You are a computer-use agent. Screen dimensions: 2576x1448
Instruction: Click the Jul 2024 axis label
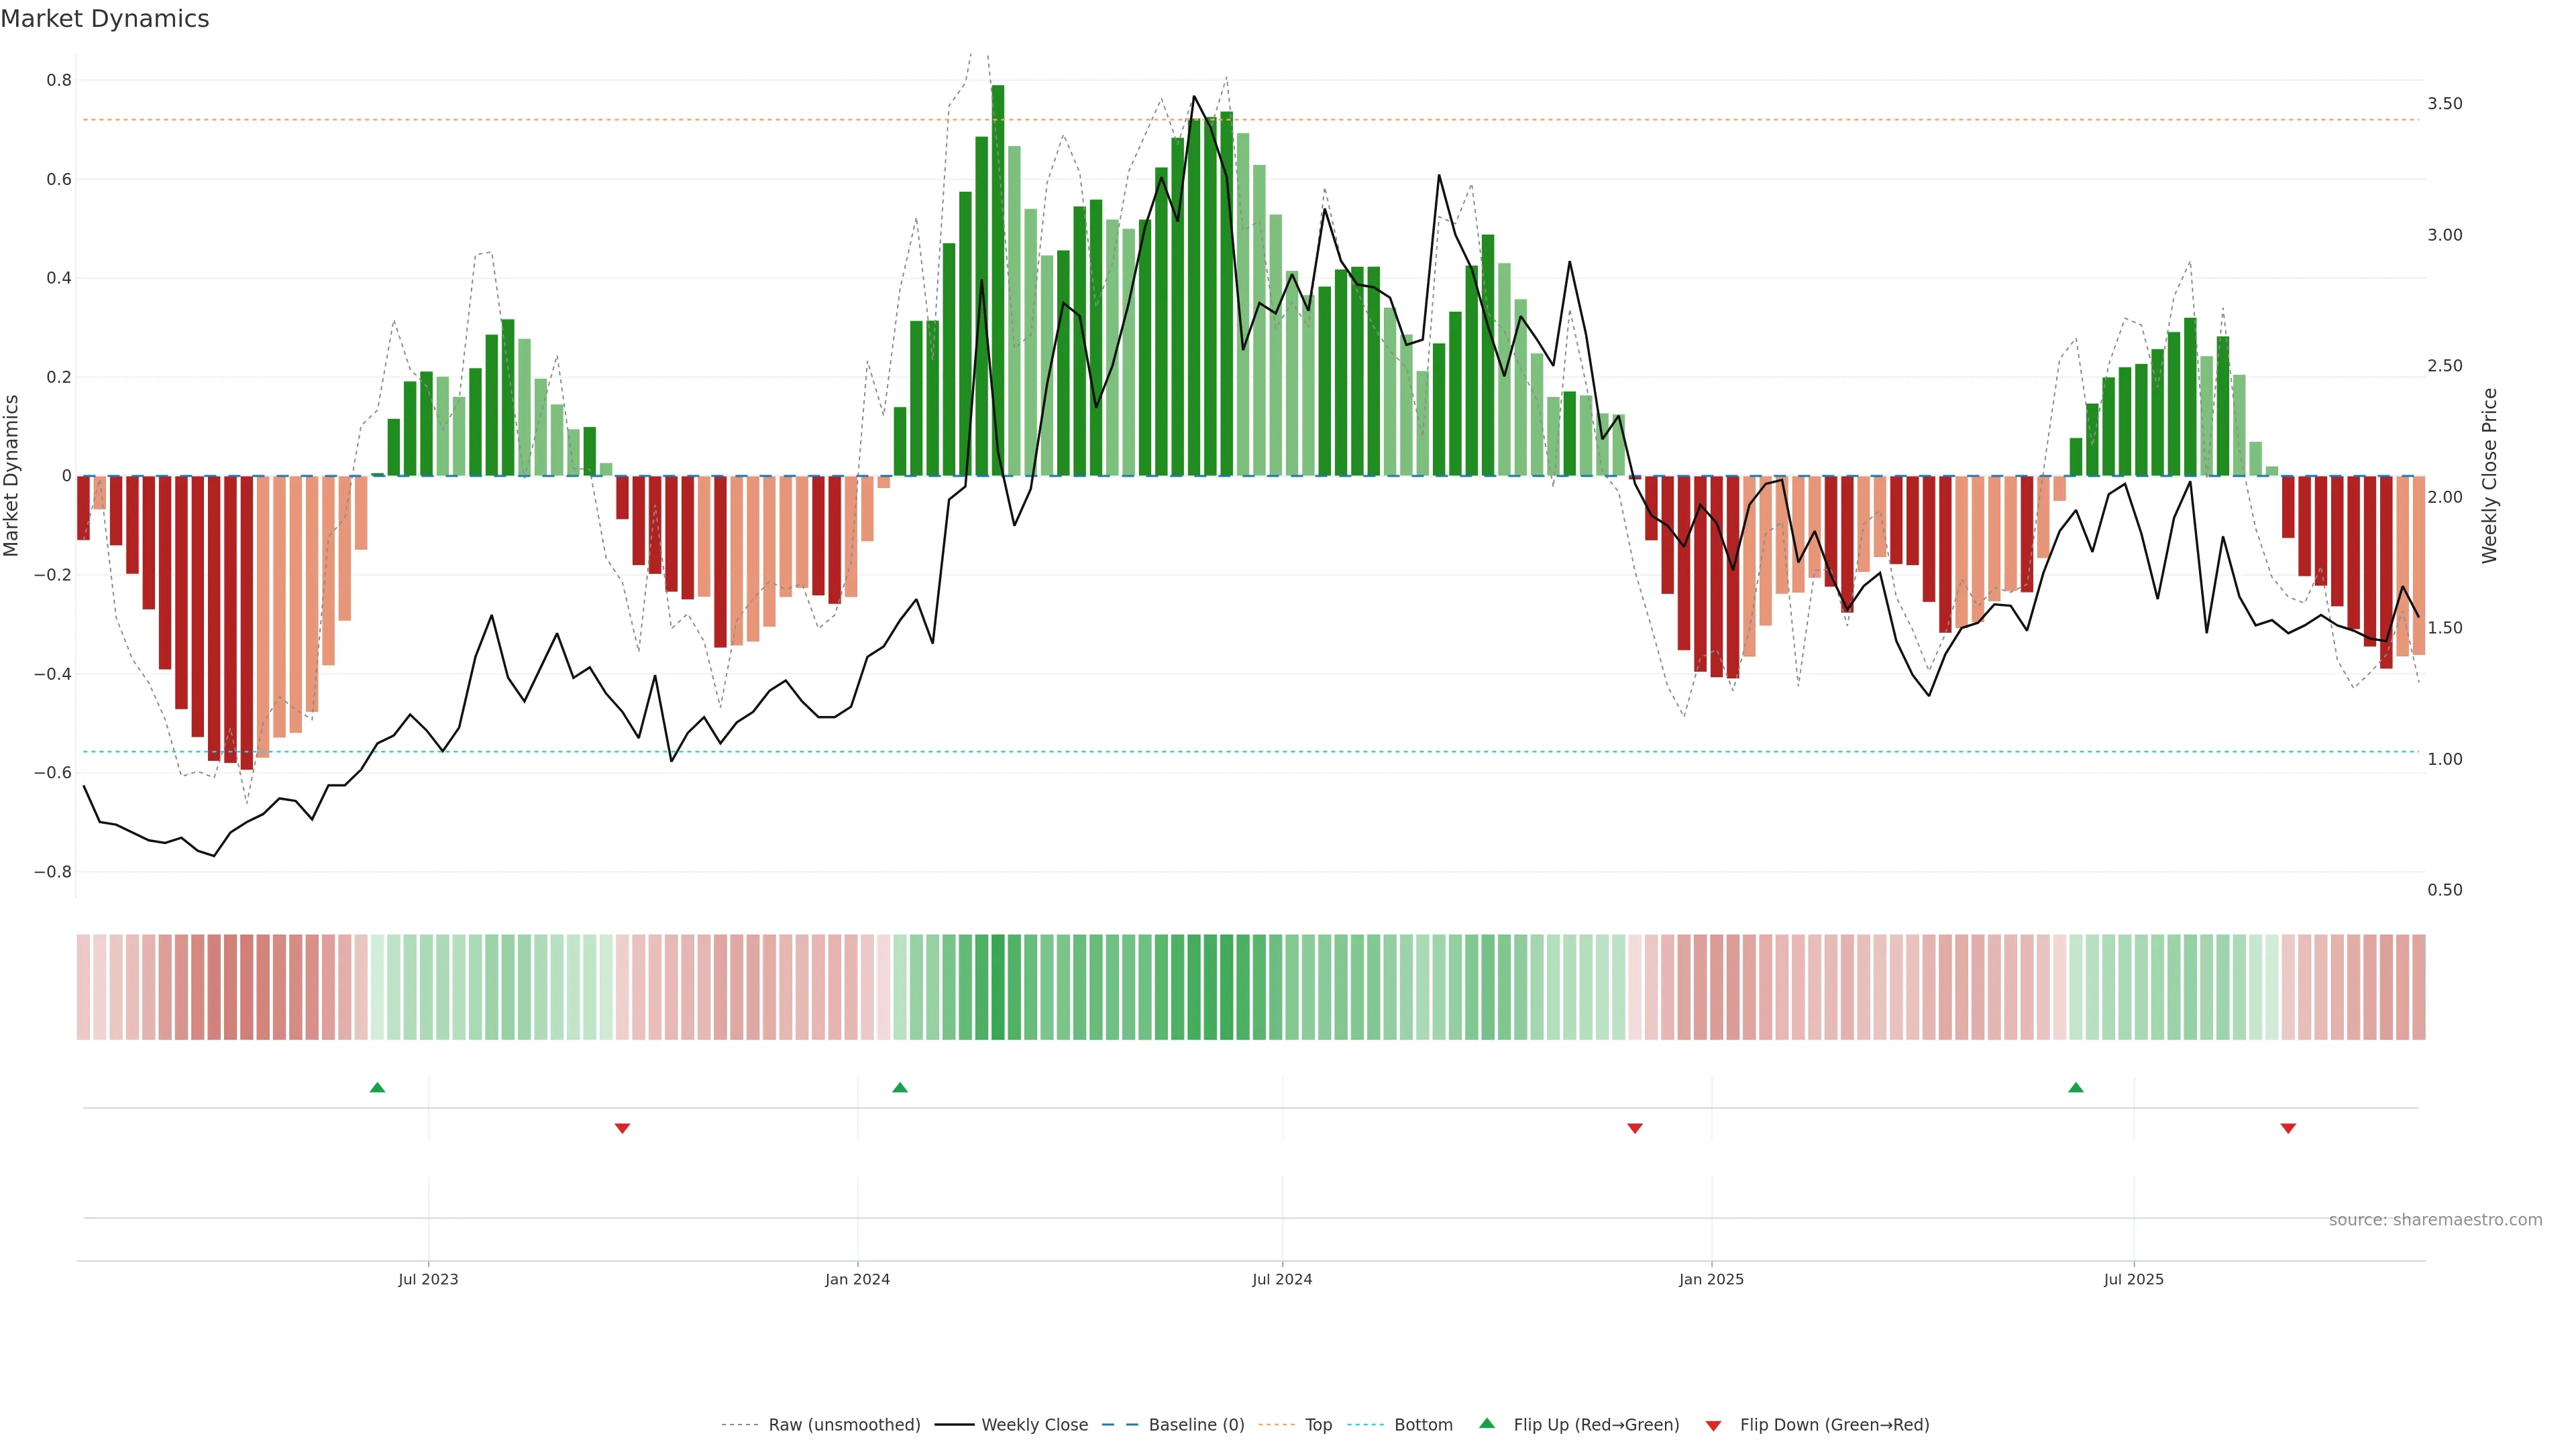[1282, 1279]
